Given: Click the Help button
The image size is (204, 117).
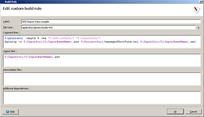Looking at the screenshot, I should pyautogui.click(x=10, y=111).
